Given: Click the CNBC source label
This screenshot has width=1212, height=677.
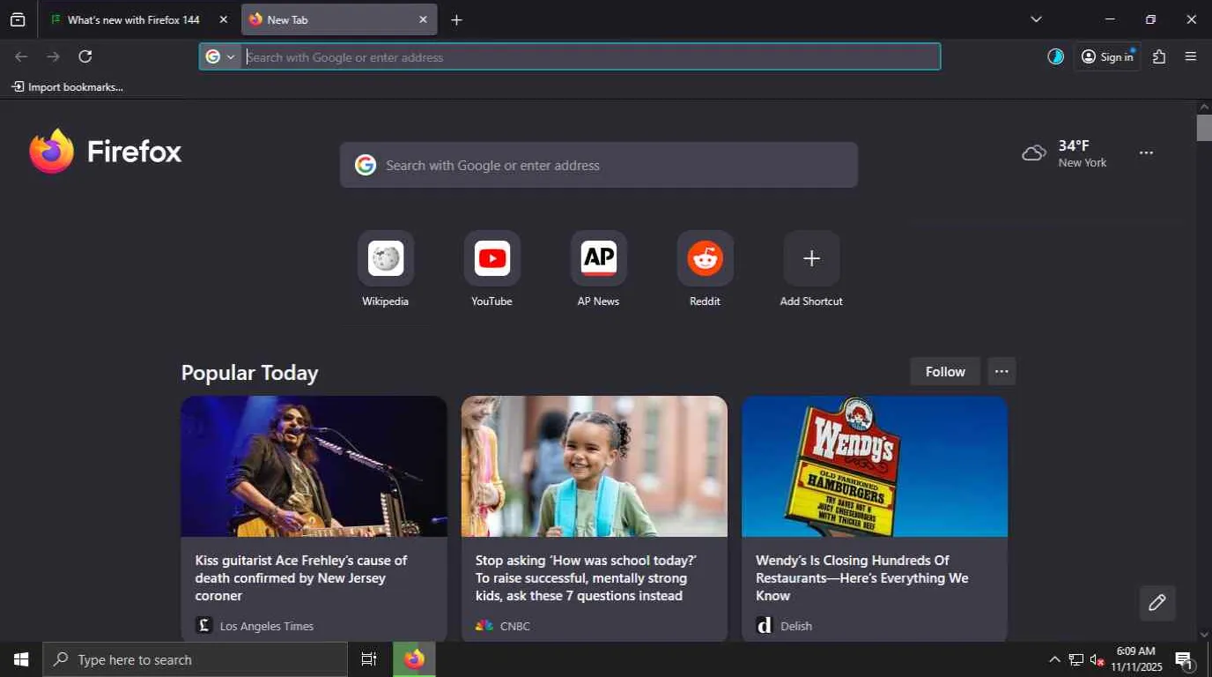Looking at the screenshot, I should (x=515, y=626).
